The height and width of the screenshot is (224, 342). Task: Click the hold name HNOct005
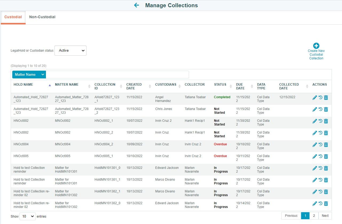[21, 156]
